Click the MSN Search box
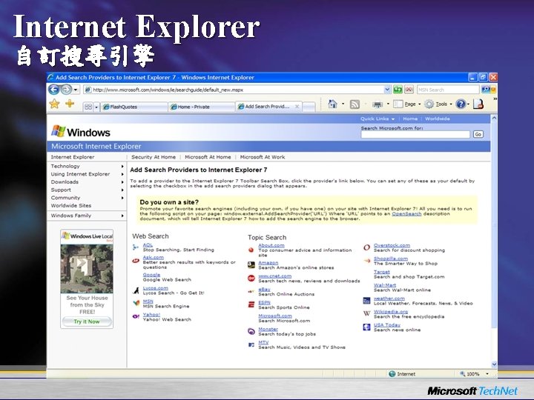This screenshot has height=400, width=534. [x=448, y=90]
